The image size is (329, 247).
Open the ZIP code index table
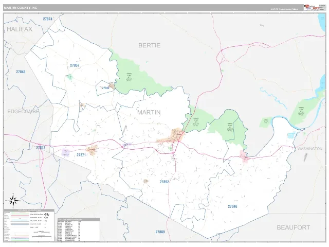tap(79, 230)
